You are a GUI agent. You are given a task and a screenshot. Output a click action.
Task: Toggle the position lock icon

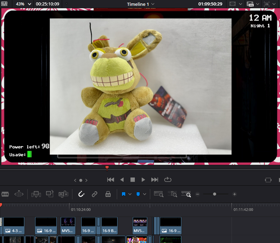[108, 194]
